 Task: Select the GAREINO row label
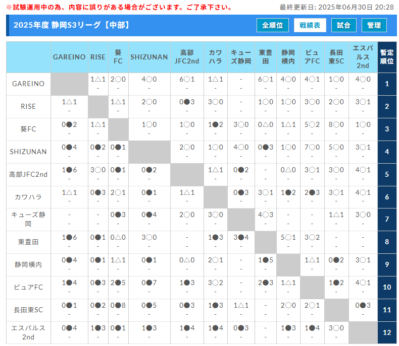[x=28, y=84]
